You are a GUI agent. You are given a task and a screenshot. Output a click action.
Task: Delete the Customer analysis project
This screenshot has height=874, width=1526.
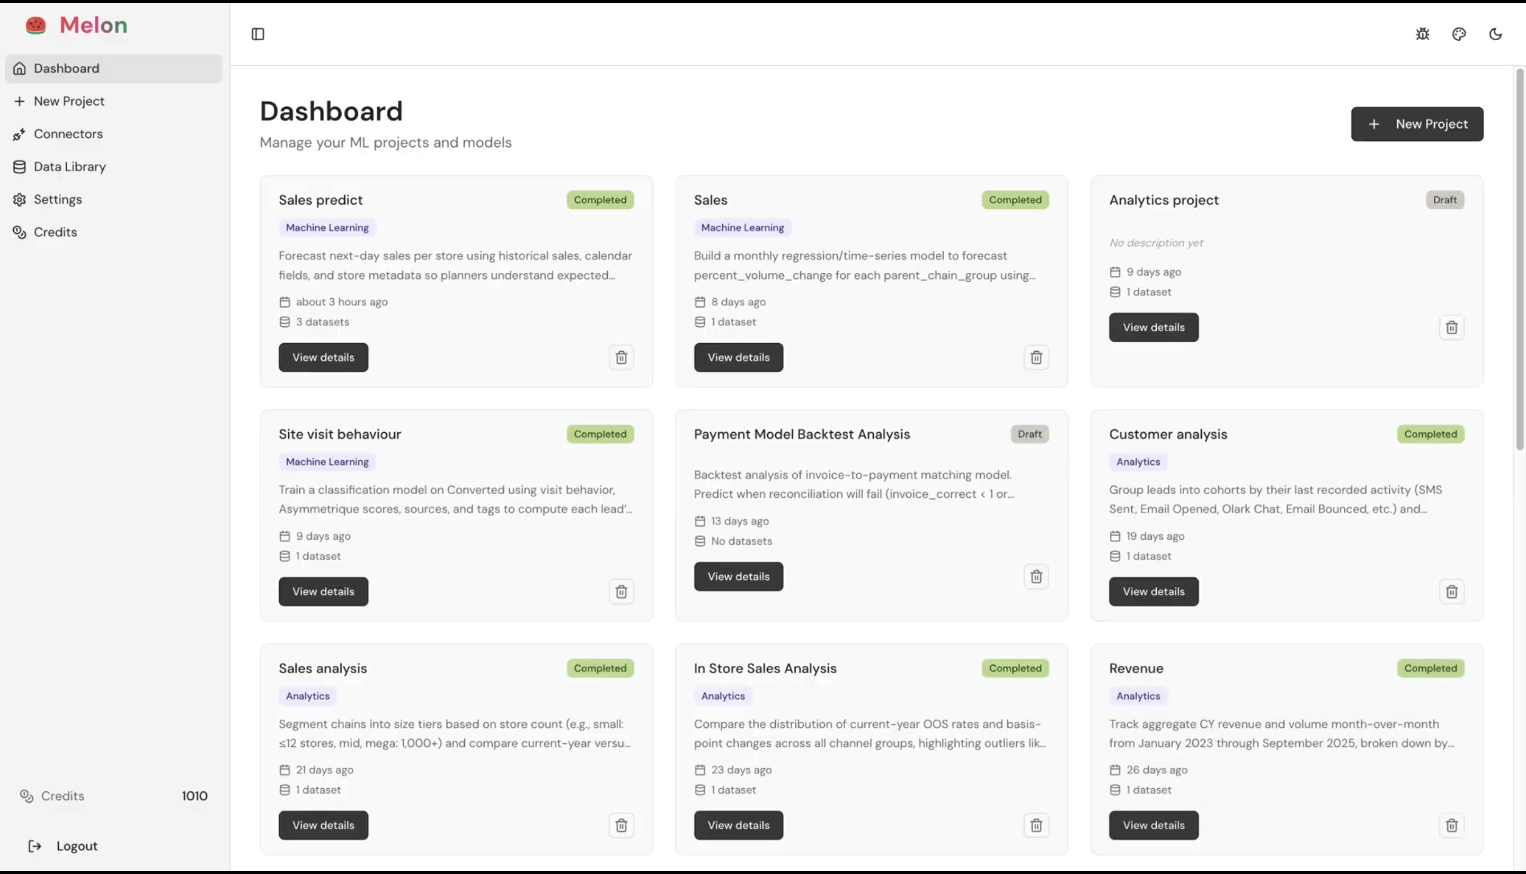click(1451, 592)
